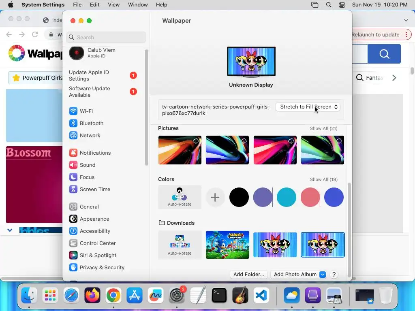Viewport: 415px width, 311px height.
Task: Open Update Apple ID Settings notice
Action: [x=103, y=76]
